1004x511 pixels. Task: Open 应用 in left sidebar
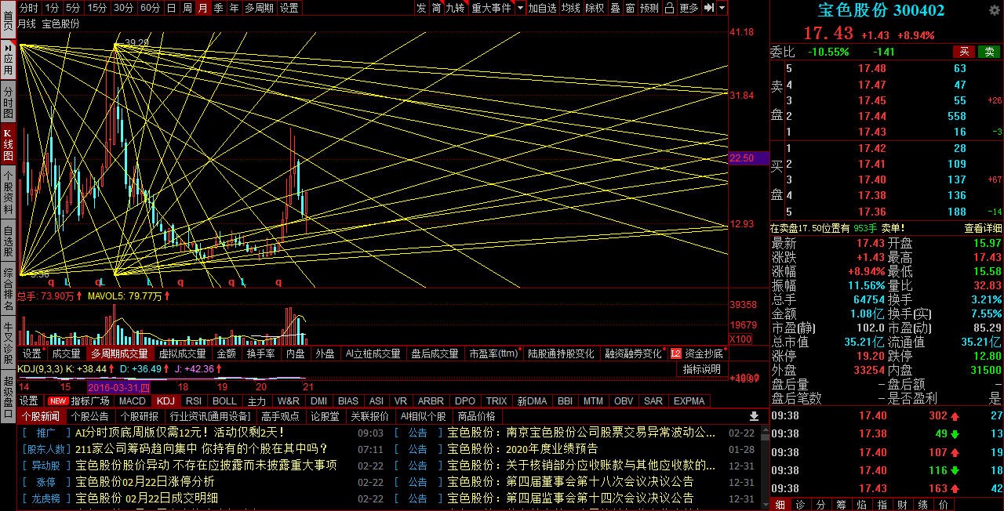tap(8, 59)
